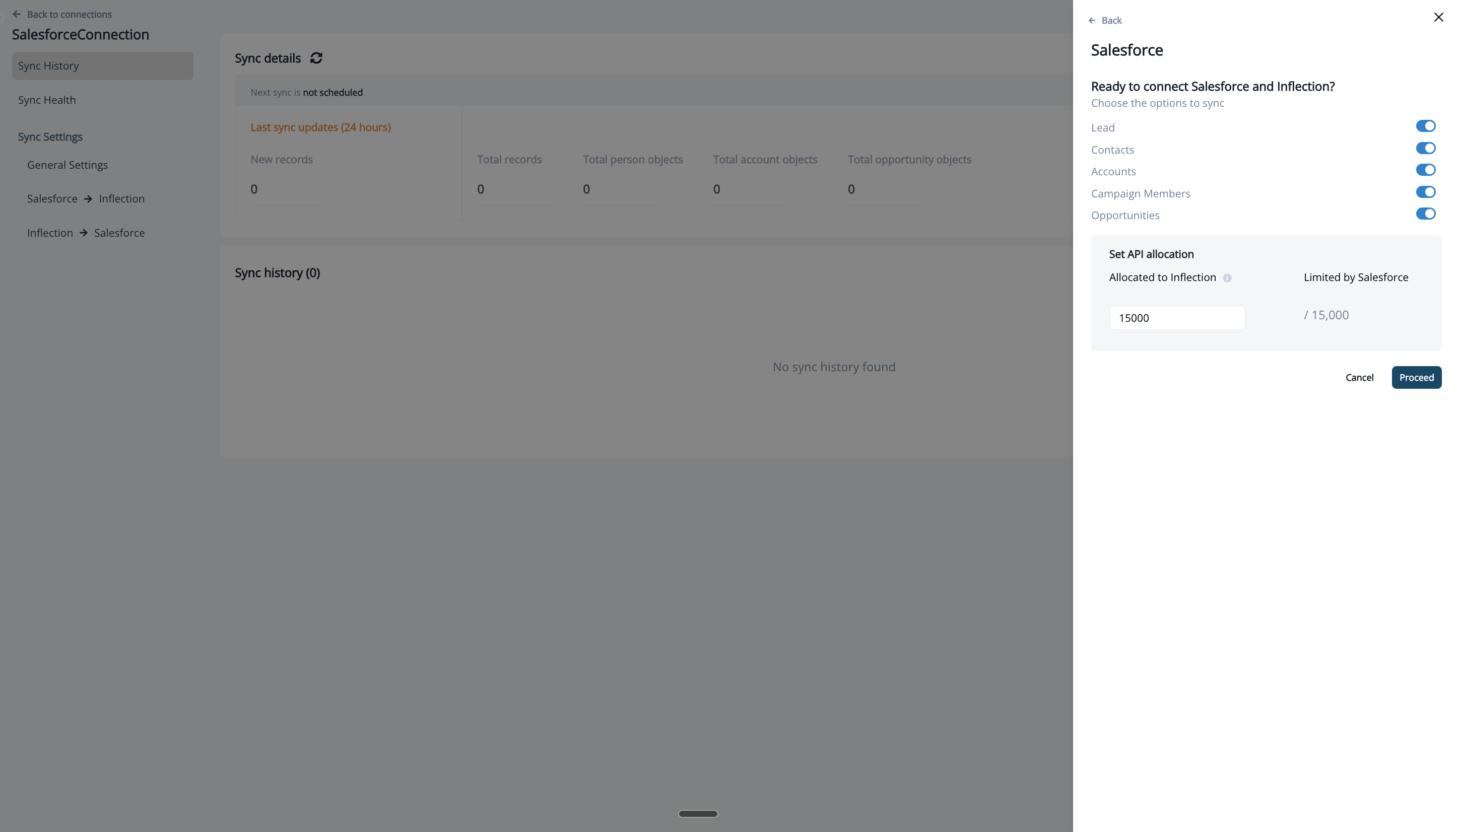The image size is (1460, 832).
Task: Open the Sync History sidebar item
Action: click(102, 65)
